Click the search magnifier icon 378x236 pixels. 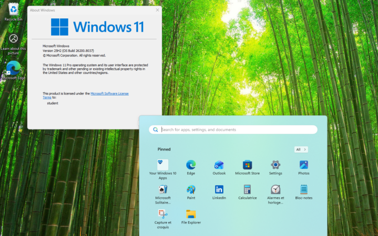pyautogui.click(x=156, y=130)
